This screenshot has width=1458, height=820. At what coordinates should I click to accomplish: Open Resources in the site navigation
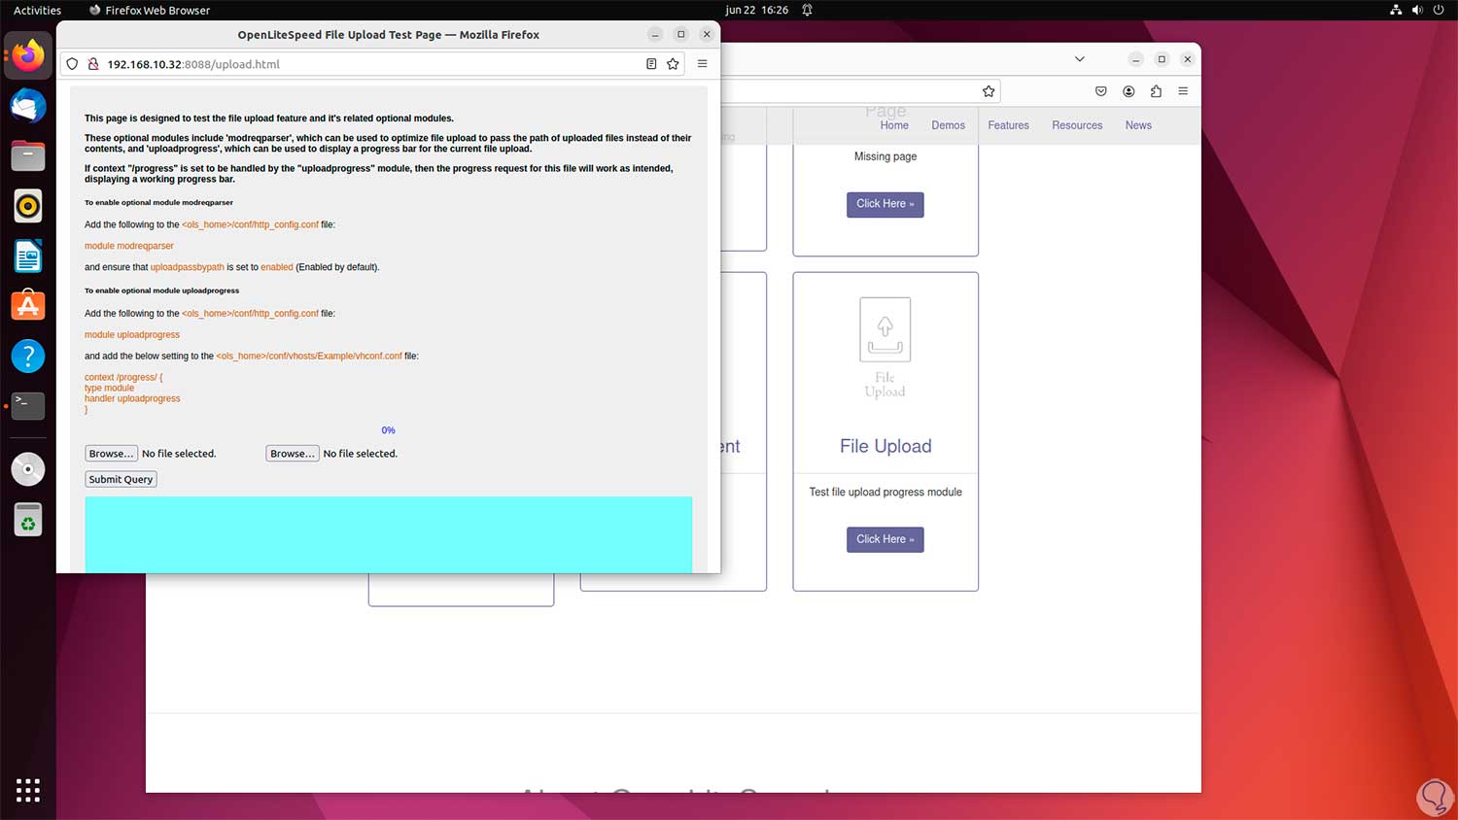1077,125
